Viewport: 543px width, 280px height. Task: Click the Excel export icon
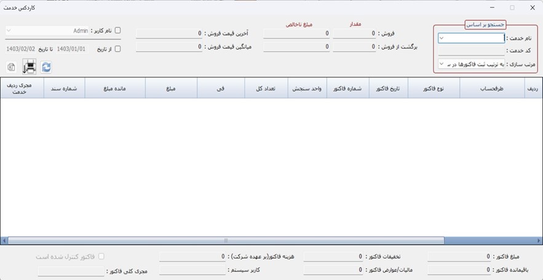click(x=11, y=68)
